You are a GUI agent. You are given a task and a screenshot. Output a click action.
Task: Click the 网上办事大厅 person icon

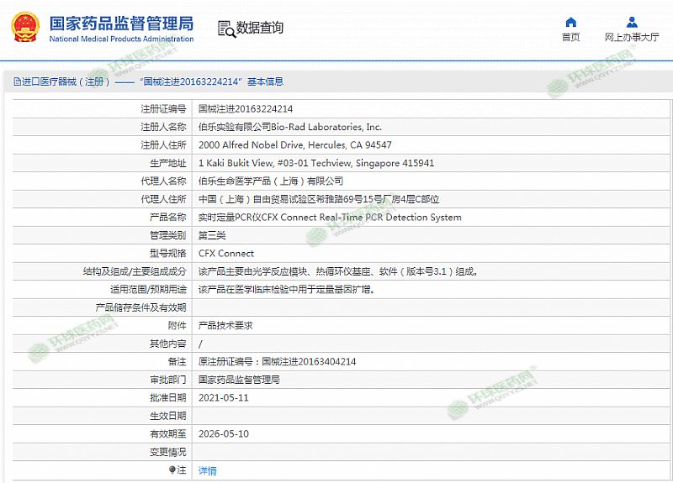632,22
